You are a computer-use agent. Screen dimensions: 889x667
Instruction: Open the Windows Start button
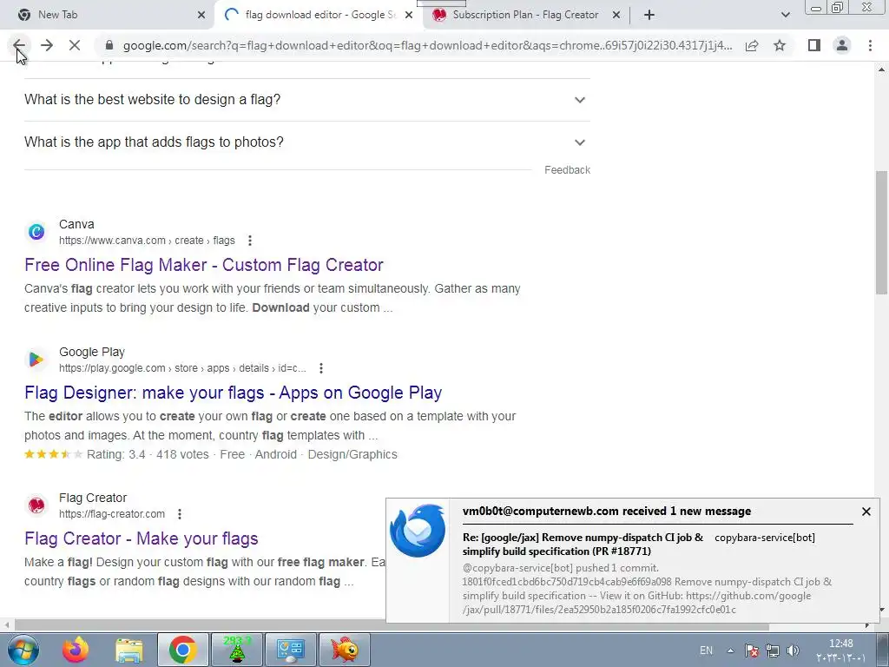[23, 650]
